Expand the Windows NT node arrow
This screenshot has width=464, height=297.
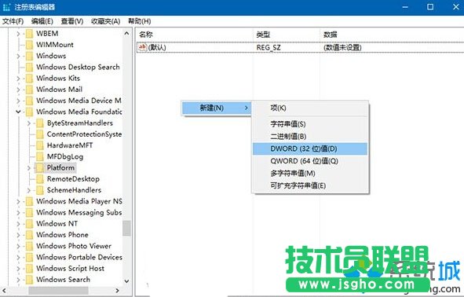[x=18, y=224]
